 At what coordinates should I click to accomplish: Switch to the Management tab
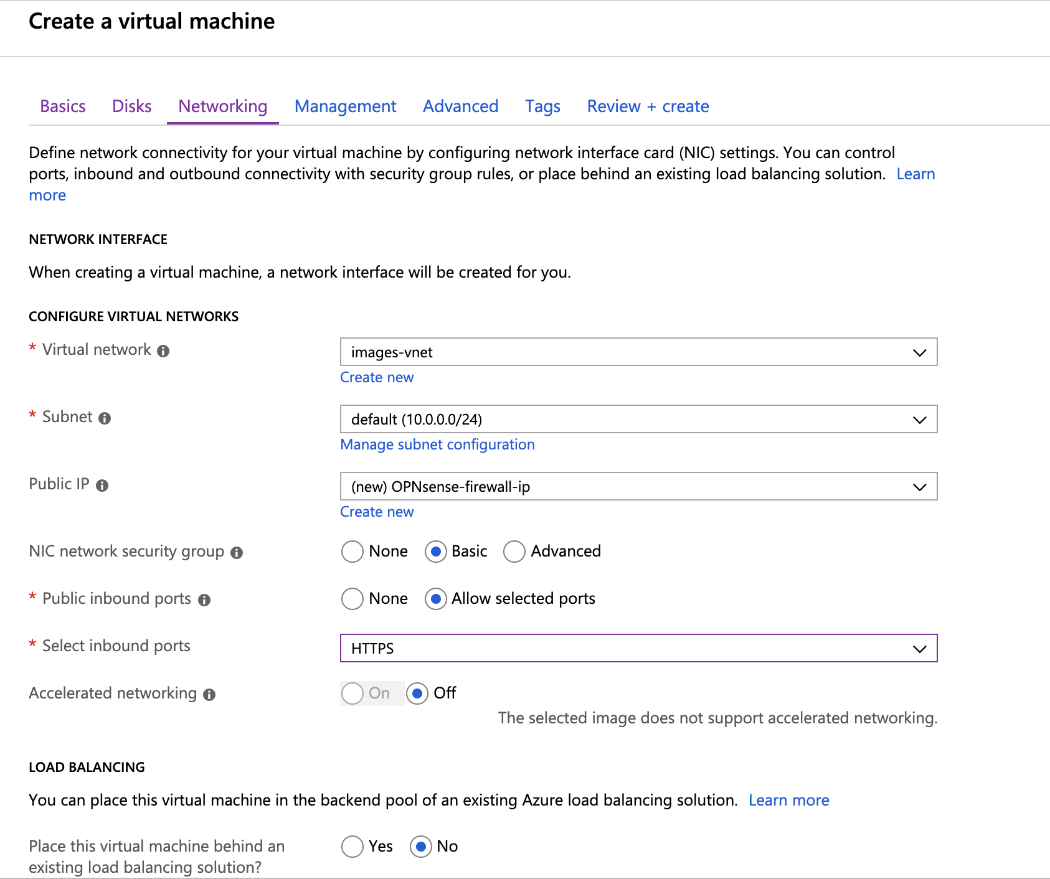point(345,106)
